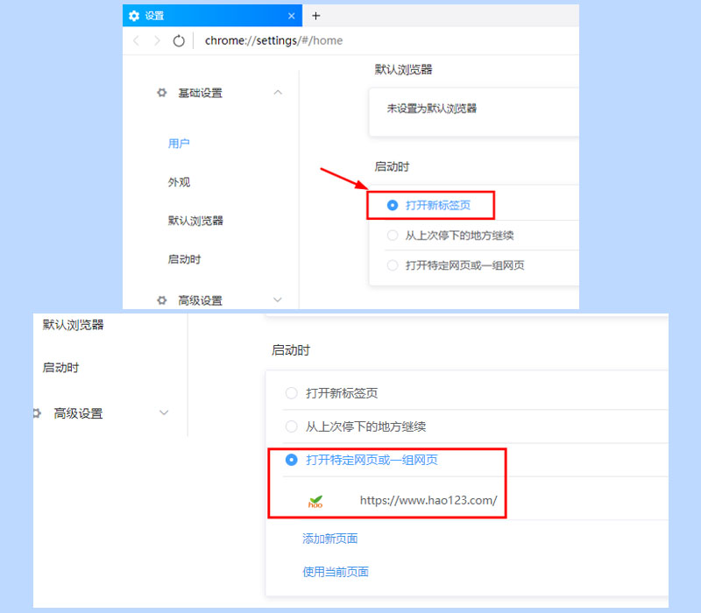Select 从上次停下的地方继续 option

[393, 235]
